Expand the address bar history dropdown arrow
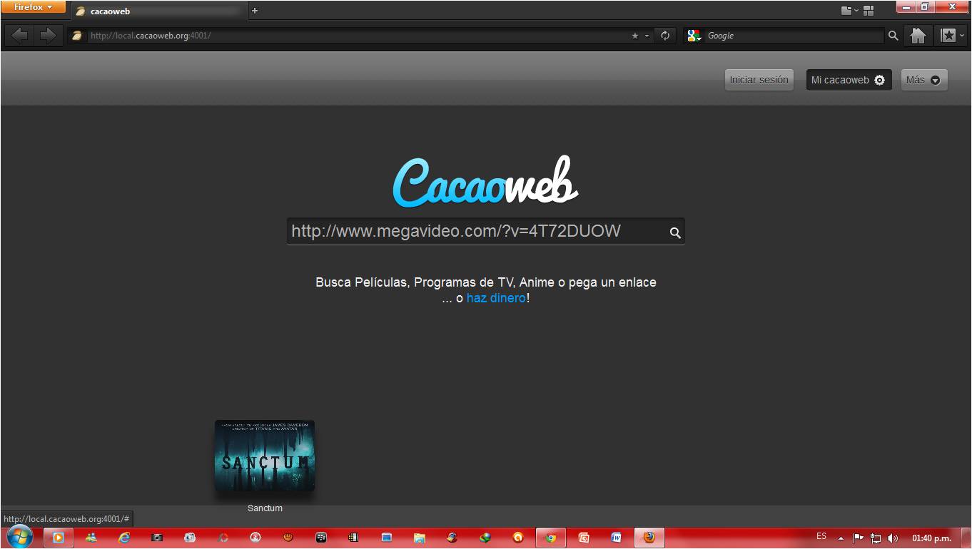The image size is (972, 549). pos(647,36)
